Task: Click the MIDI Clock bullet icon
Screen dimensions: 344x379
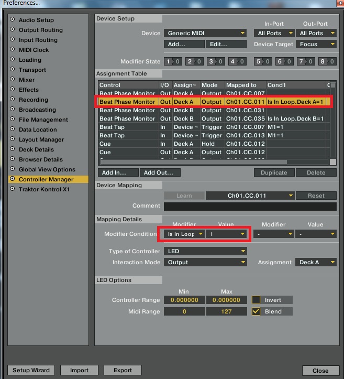Action: pos(13,49)
